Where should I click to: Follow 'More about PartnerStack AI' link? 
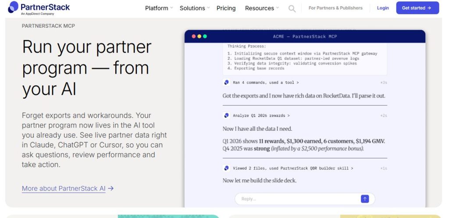pos(64,188)
